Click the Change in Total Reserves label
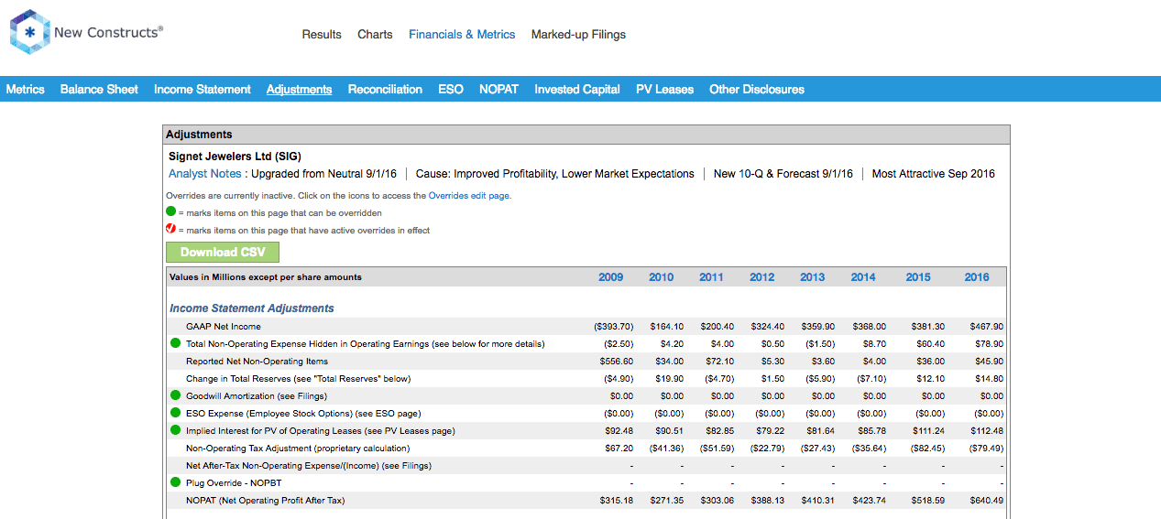 click(x=298, y=379)
